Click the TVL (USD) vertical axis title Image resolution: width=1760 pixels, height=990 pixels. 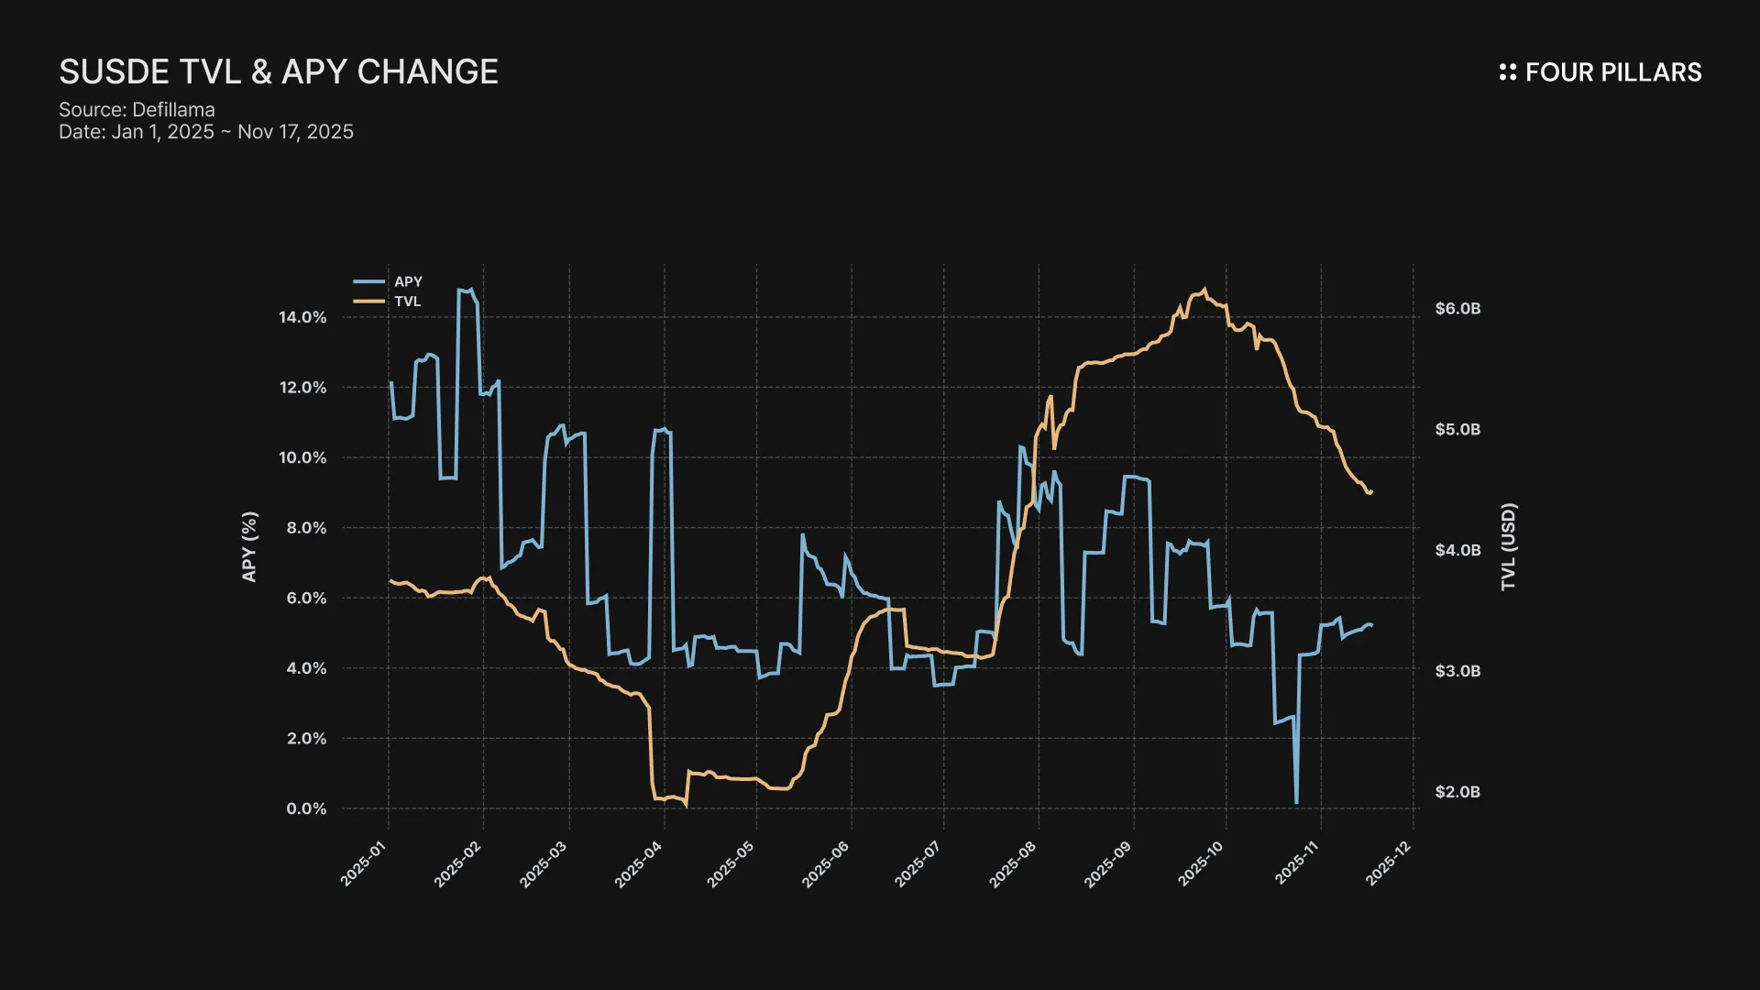[x=1509, y=546]
